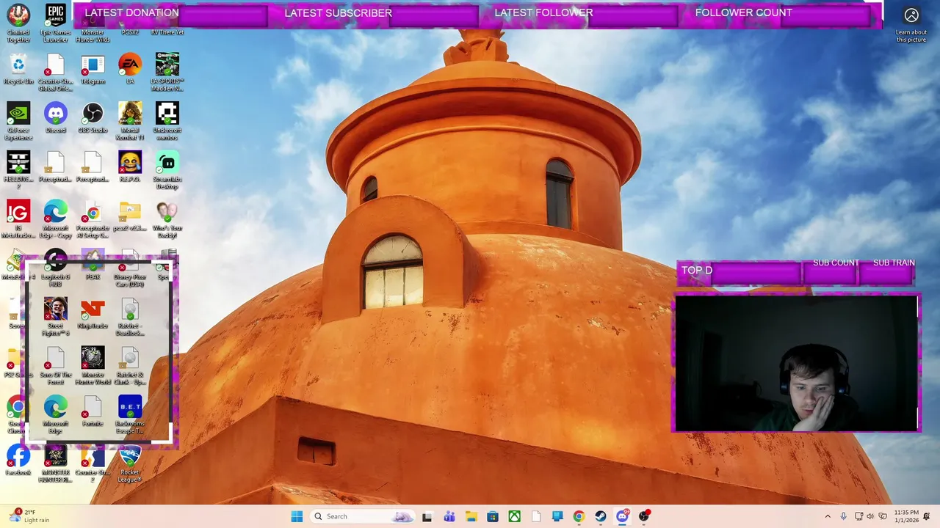Switch to Steam on taskbar

[x=601, y=516]
